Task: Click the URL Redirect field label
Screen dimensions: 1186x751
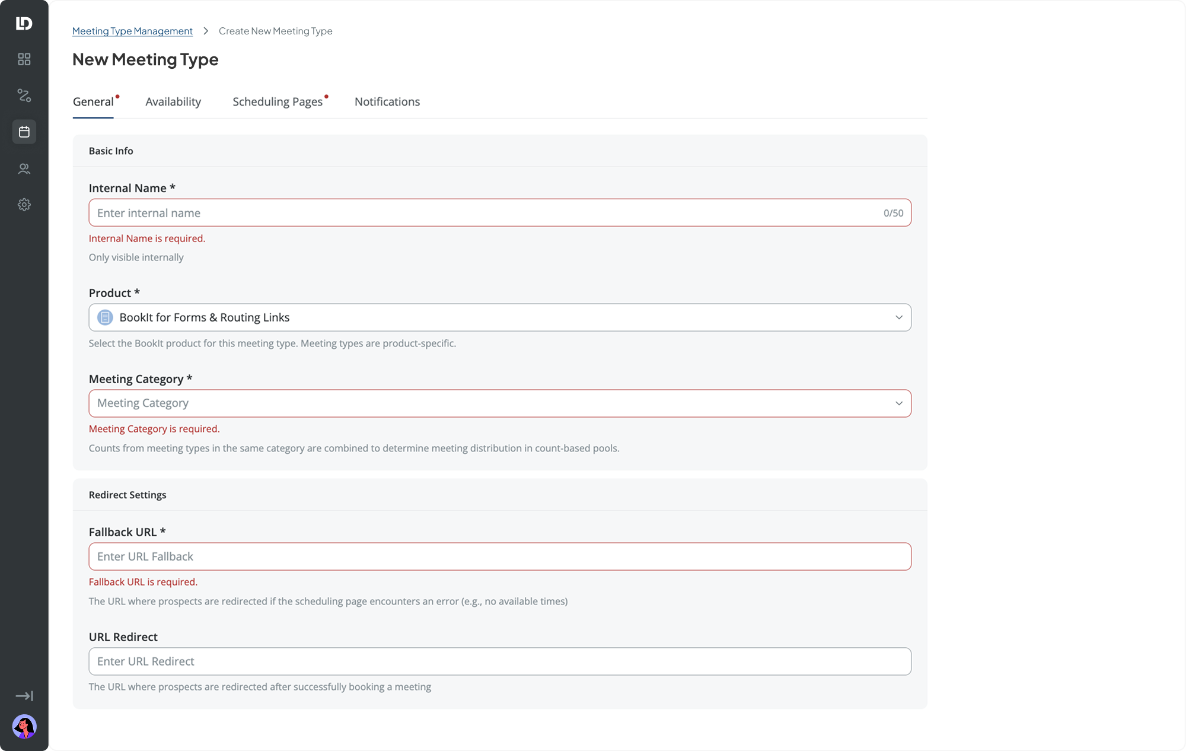Action: click(x=123, y=637)
